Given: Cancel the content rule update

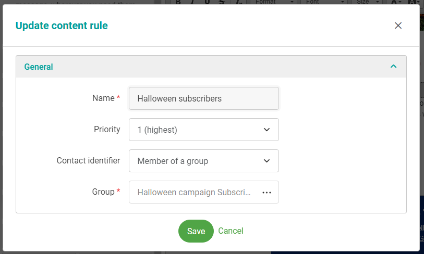Looking at the screenshot, I should pyautogui.click(x=231, y=231).
